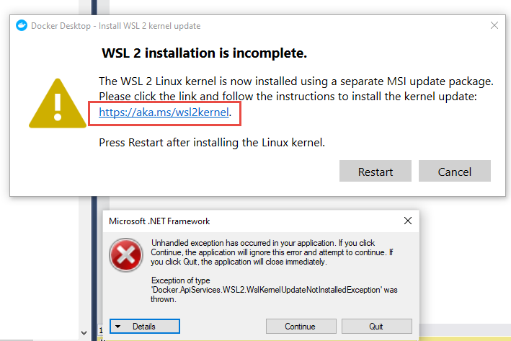Click the Docker whale icon in title bar
511x341 pixels.
(22, 25)
